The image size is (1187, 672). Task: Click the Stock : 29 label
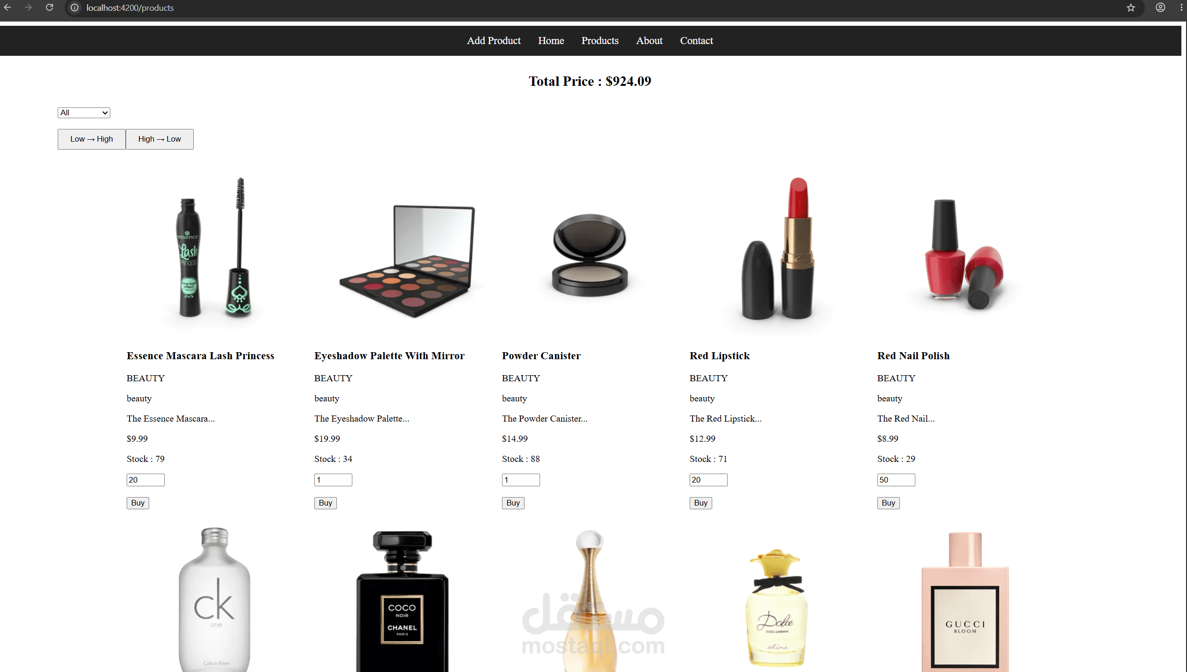896,459
